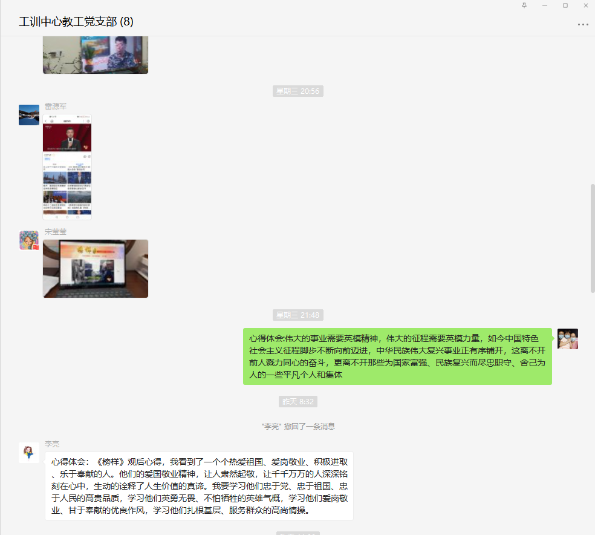Image resolution: width=595 pixels, height=535 pixels.
Task: Click the 星期三 20:56 timestamp label
Action: pyautogui.click(x=297, y=91)
